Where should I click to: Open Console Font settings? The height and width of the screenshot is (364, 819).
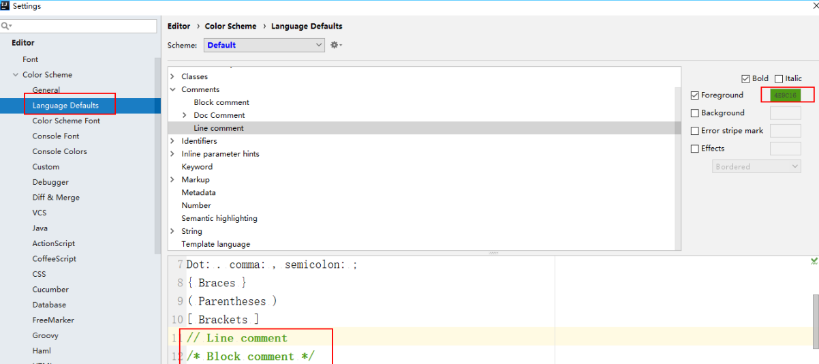coord(56,136)
